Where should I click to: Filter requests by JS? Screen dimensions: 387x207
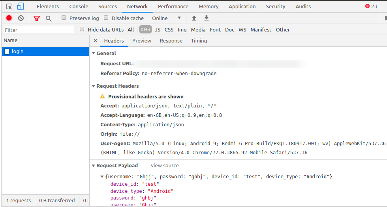pyautogui.click(x=158, y=30)
